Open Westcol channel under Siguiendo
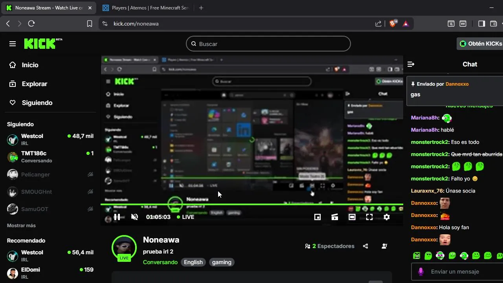The image size is (503, 283). 50,139
